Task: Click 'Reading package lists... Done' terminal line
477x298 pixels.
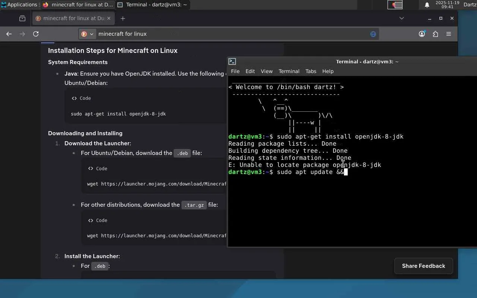Action: click(x=282, y=144)
